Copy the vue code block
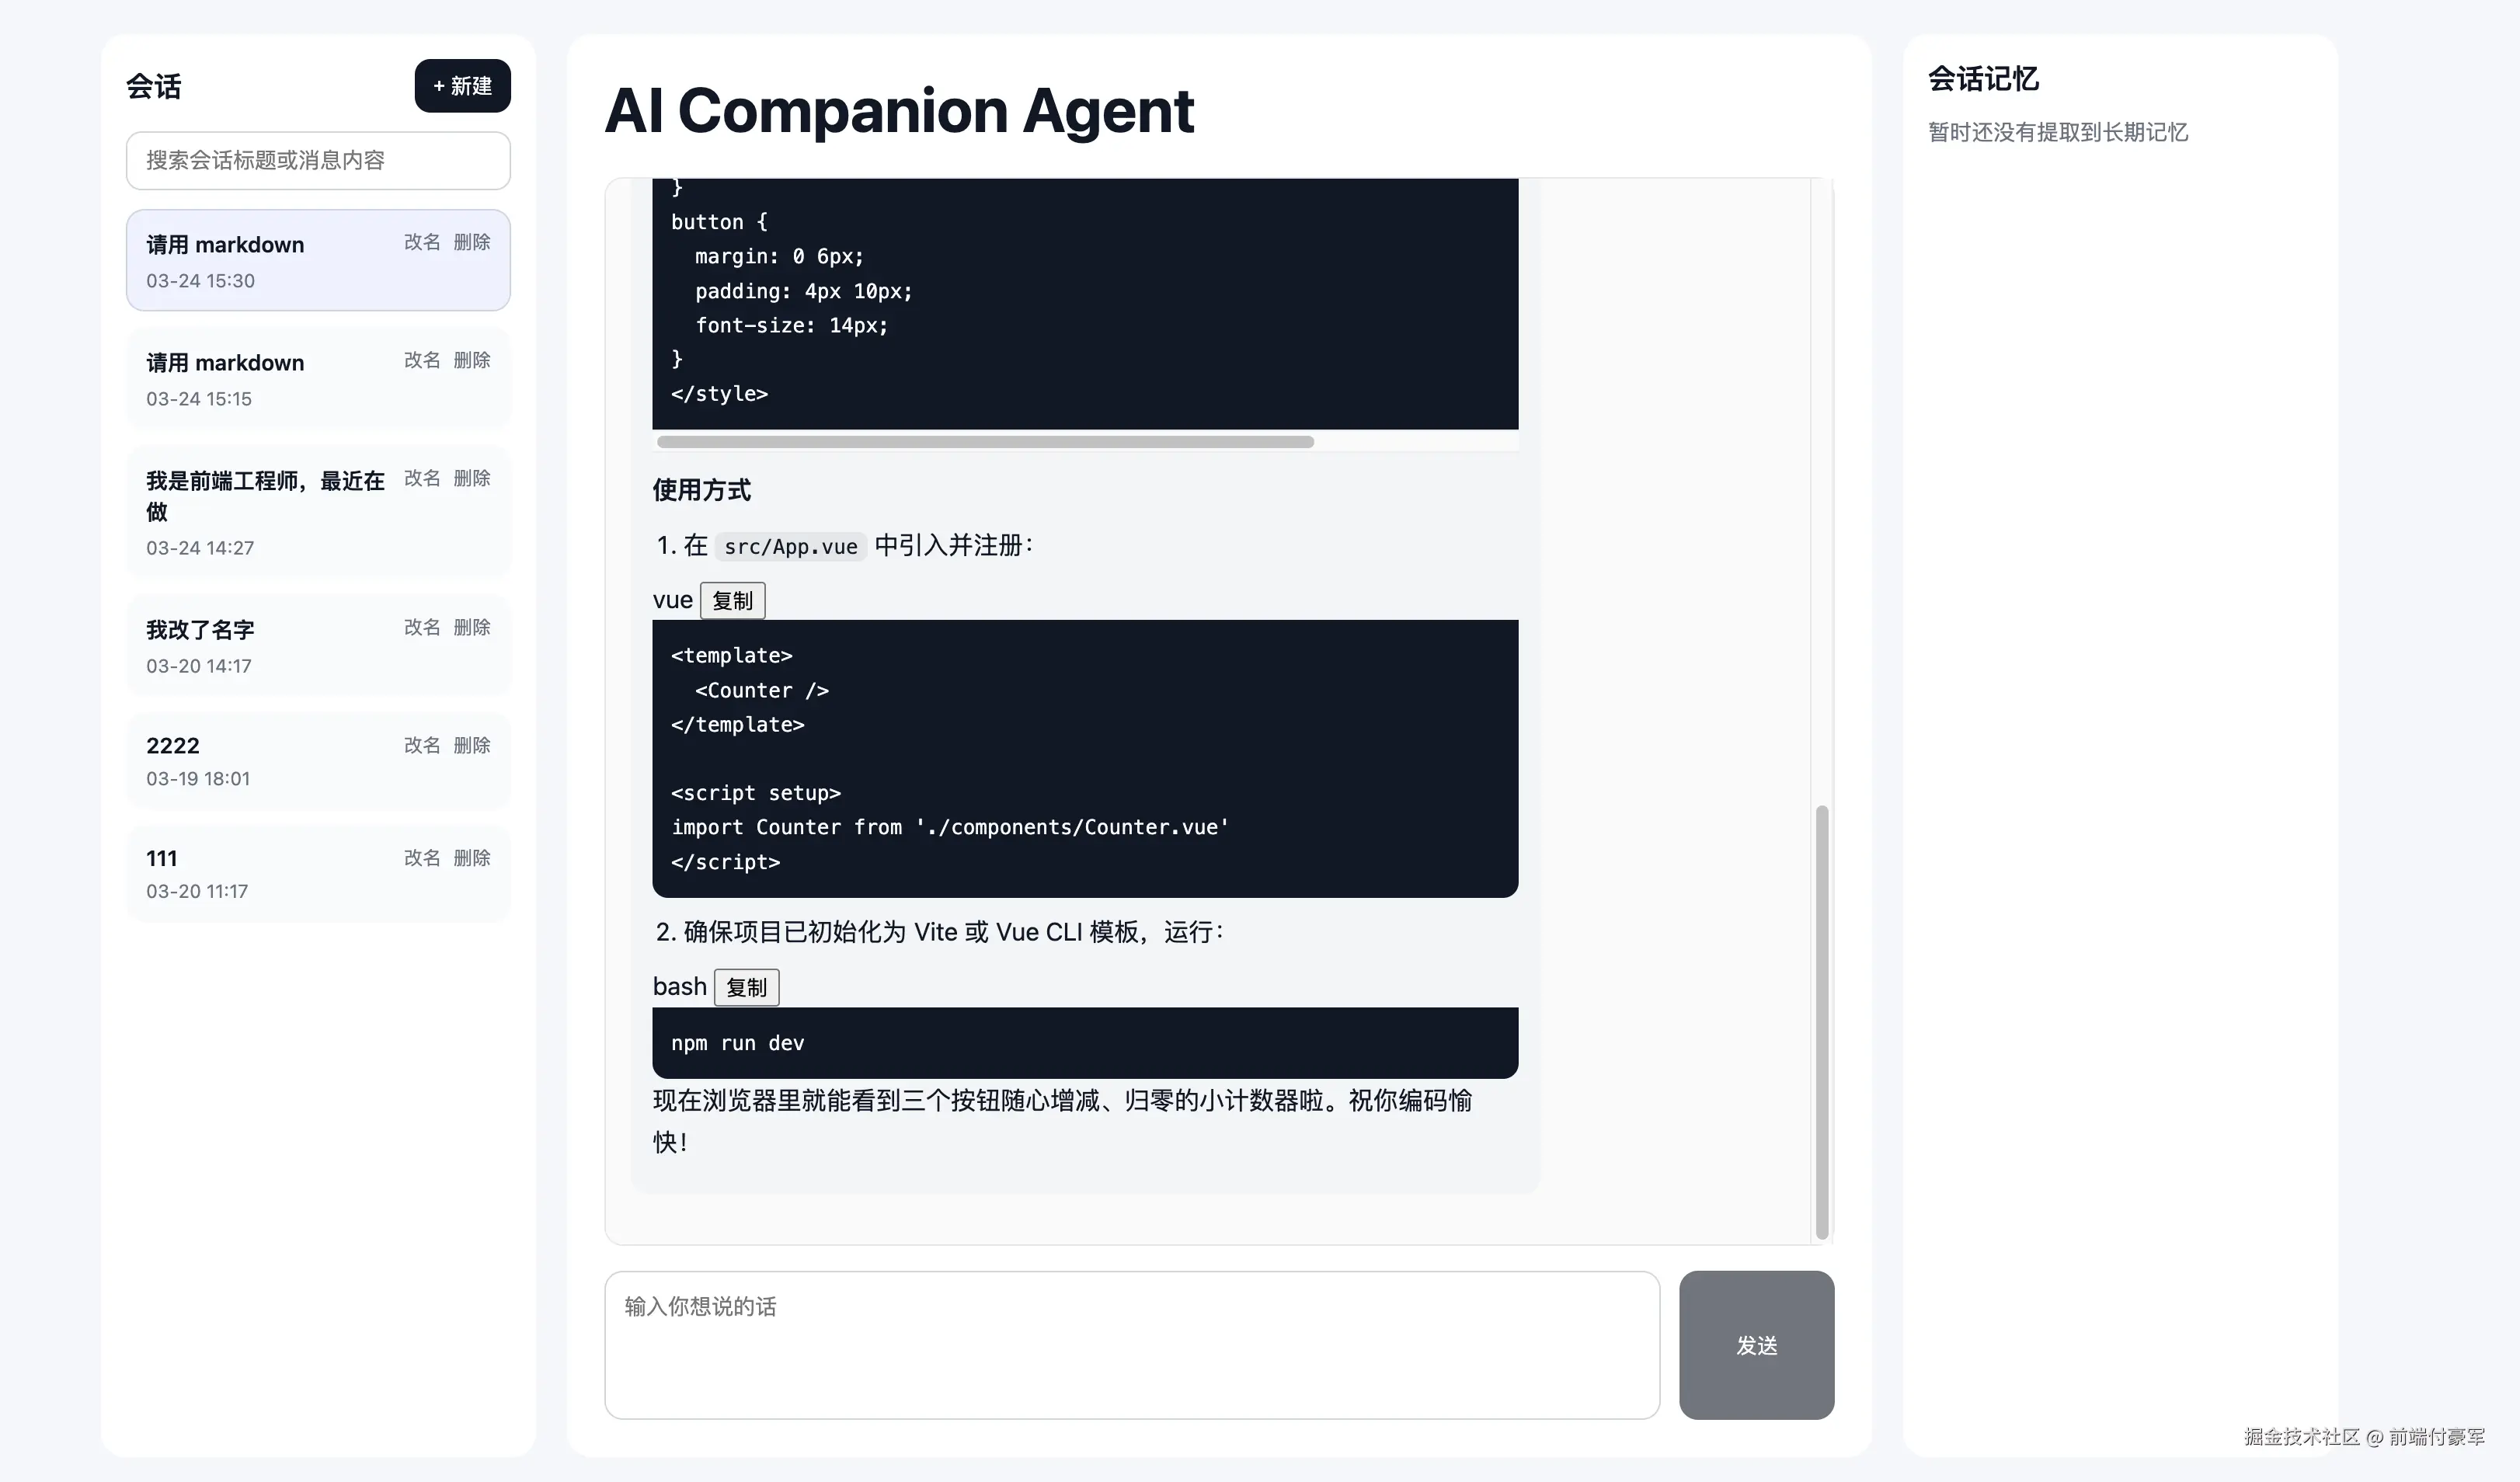The height and width of the screenshot is (1482, 2520). [732, 601]
